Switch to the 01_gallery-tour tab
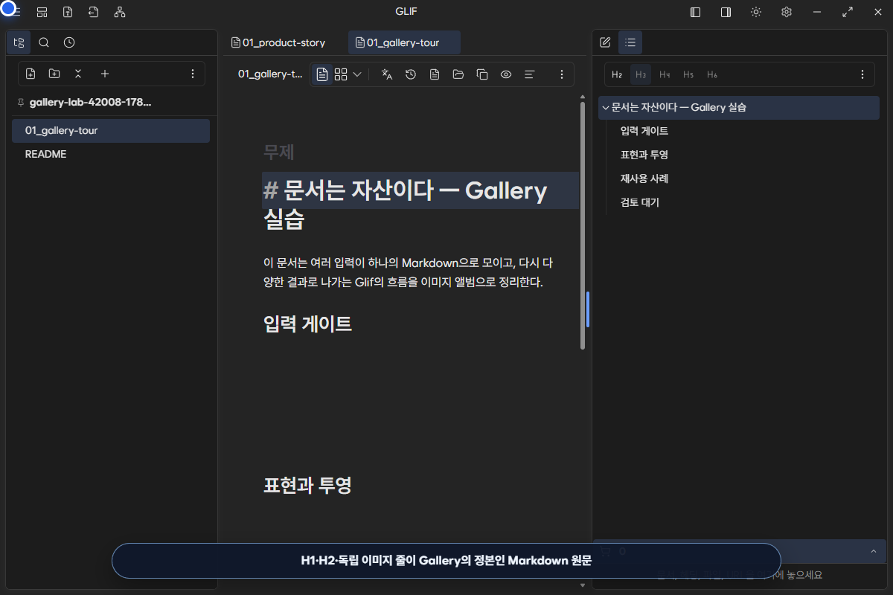 404,42
